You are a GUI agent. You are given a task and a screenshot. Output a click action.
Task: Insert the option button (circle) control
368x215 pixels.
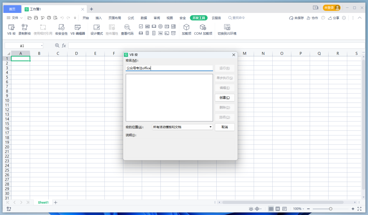pyautogui.click(x=160, y=26)
